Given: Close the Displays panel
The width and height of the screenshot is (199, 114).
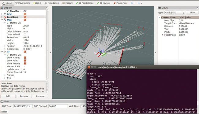Looking at the screenshot, I should point(47,8).
